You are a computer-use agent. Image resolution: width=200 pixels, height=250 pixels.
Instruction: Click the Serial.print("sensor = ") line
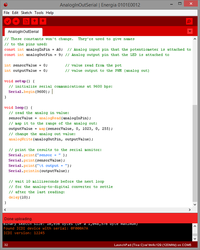[38, 155]
